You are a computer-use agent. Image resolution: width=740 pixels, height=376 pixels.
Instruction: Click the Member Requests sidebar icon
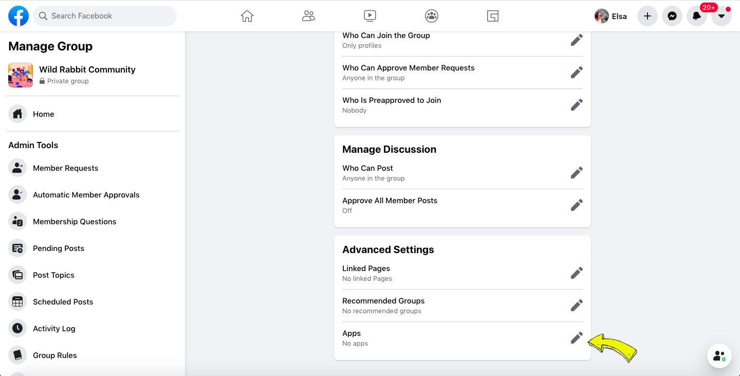click(17, 168)
